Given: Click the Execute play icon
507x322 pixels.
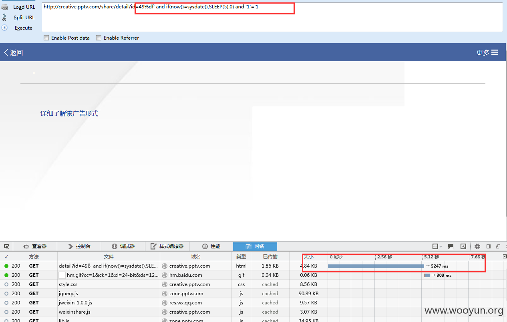Looking at the screenshot, I should click(x=5, y=28).
